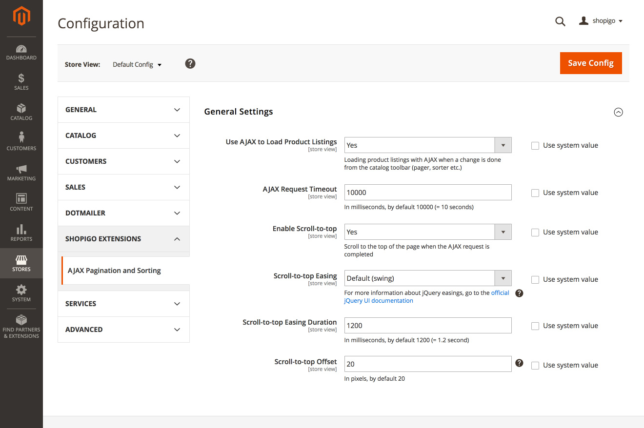Select AJAX Pagination and Sorting item

(x=114, y=271)
